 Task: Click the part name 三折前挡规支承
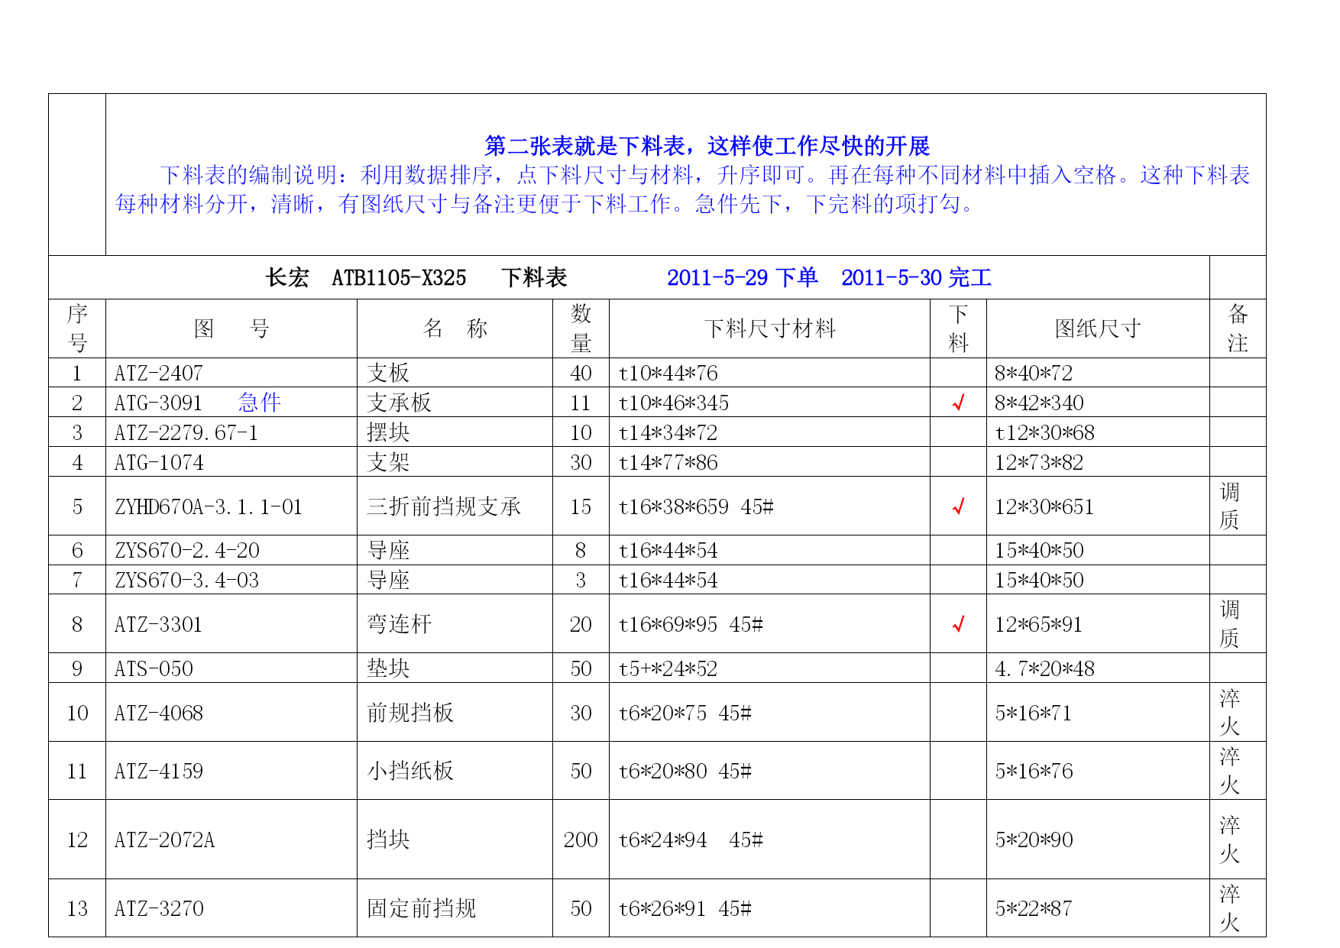(x=444, y=506)
